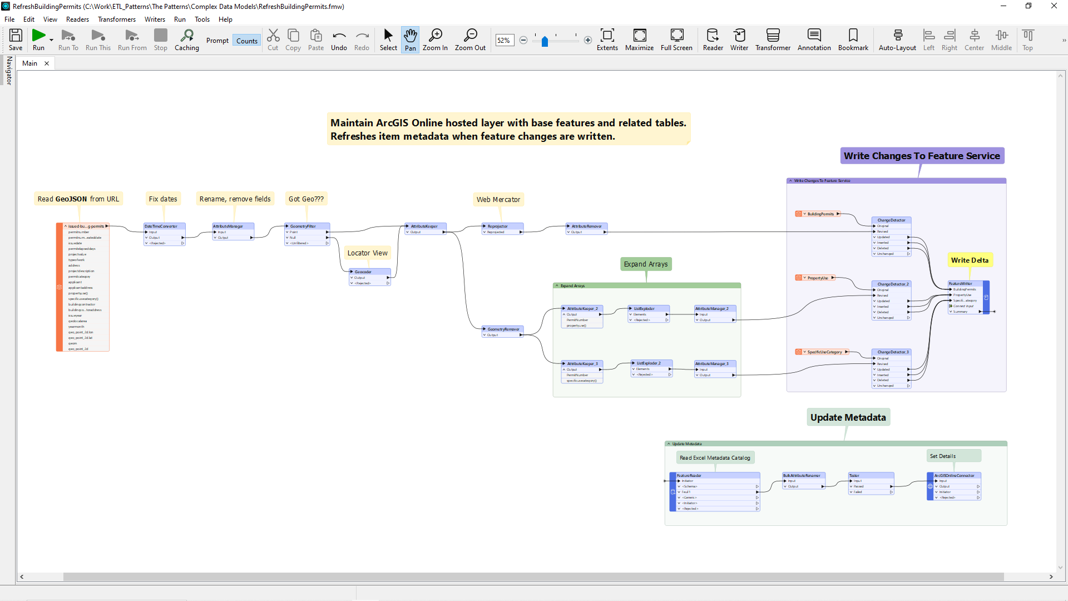Fit workspace to Extents
Screen dimensions: 1068x601
(x=607, y=39)
